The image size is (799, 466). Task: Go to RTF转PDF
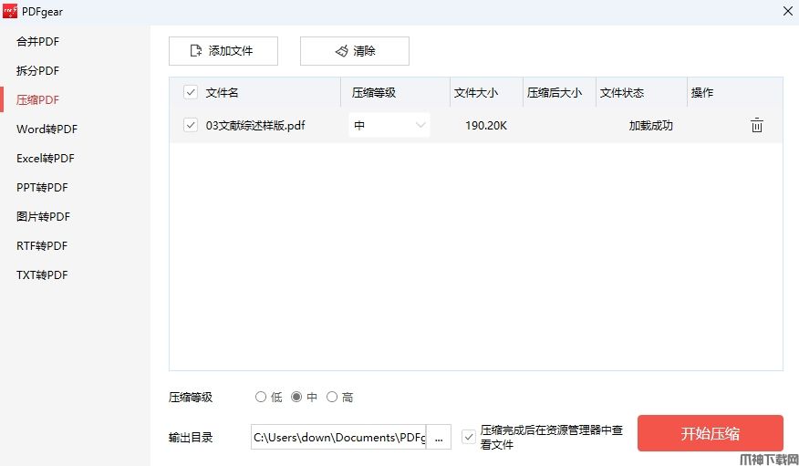pyautogui.click(x=42, y=246)
